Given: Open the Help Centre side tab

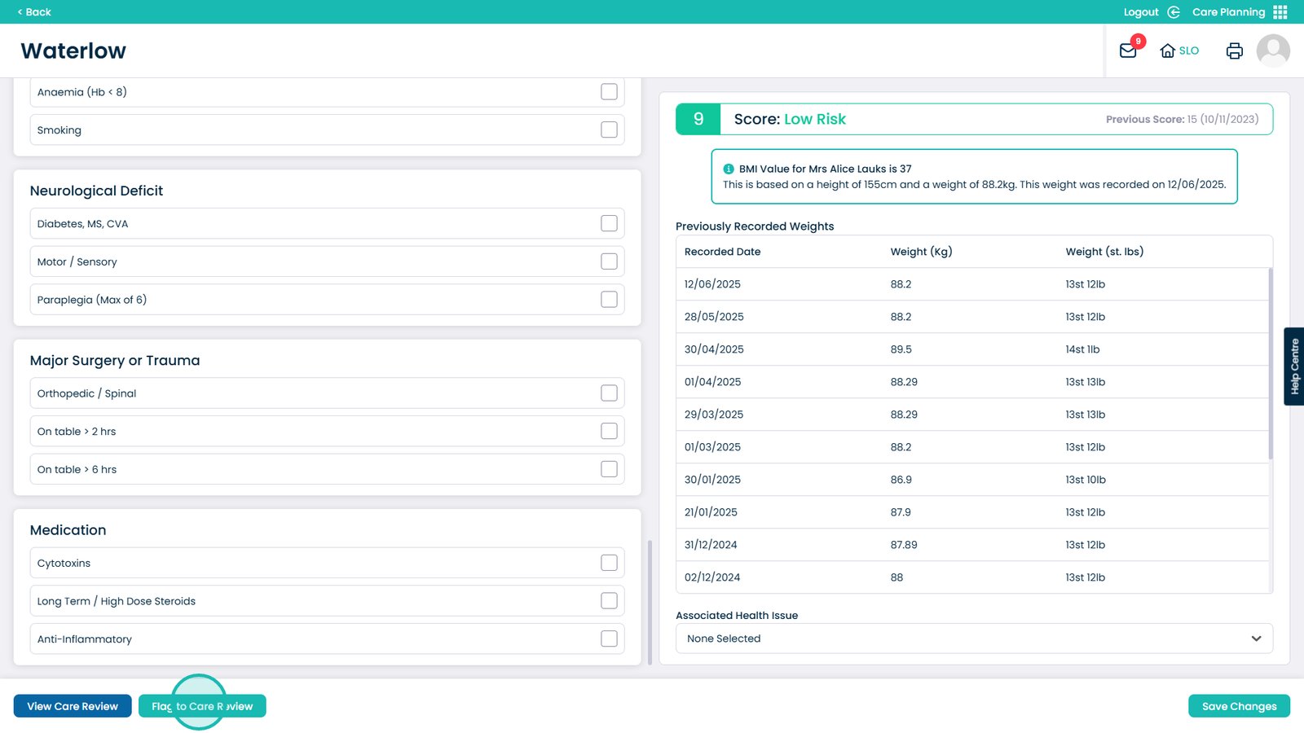Looking at the screenshot, I should [x=1294, y=366].
